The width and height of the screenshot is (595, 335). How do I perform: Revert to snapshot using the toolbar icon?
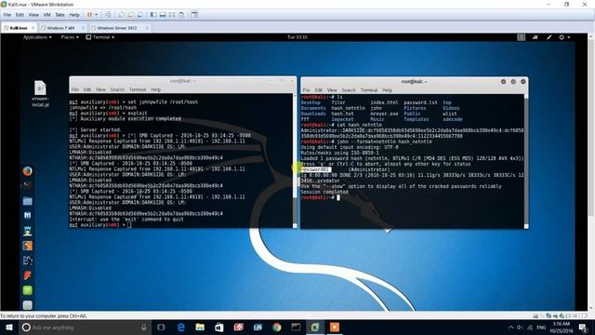click(x=130, y=15)
